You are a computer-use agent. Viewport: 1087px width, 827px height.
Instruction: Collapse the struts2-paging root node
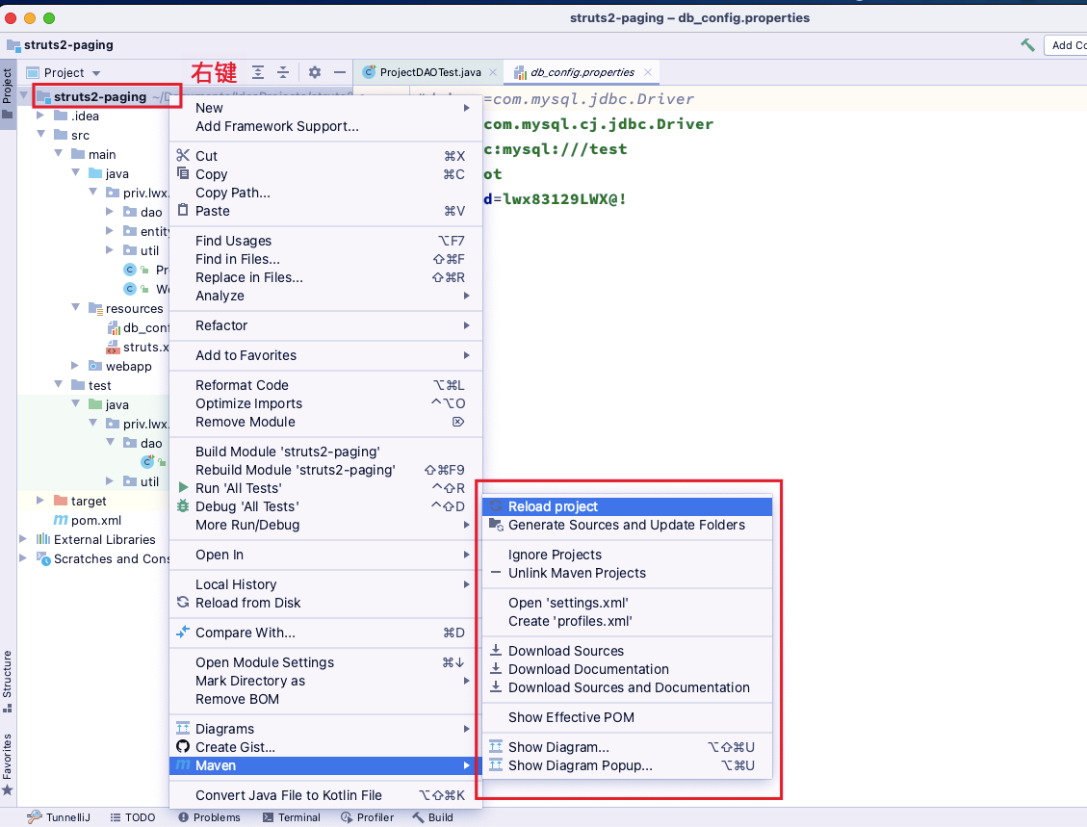(24, 95)
